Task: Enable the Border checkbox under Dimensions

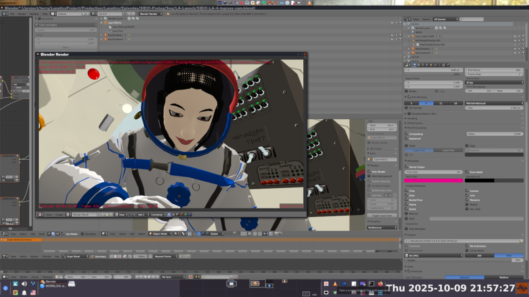Action: 406,91
